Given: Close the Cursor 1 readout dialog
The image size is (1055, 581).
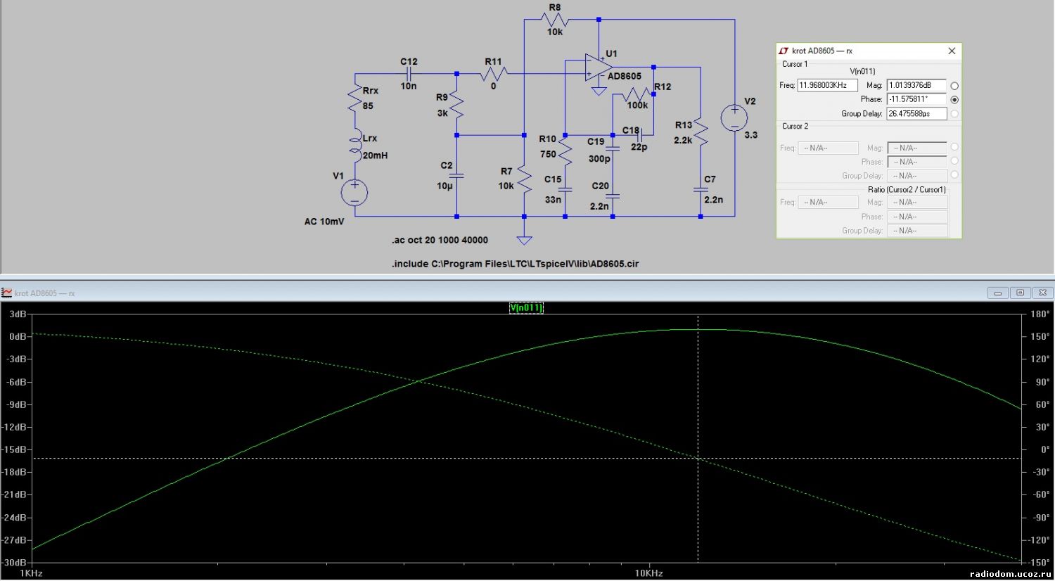Looking at the screenshot, I should point(952,51).
